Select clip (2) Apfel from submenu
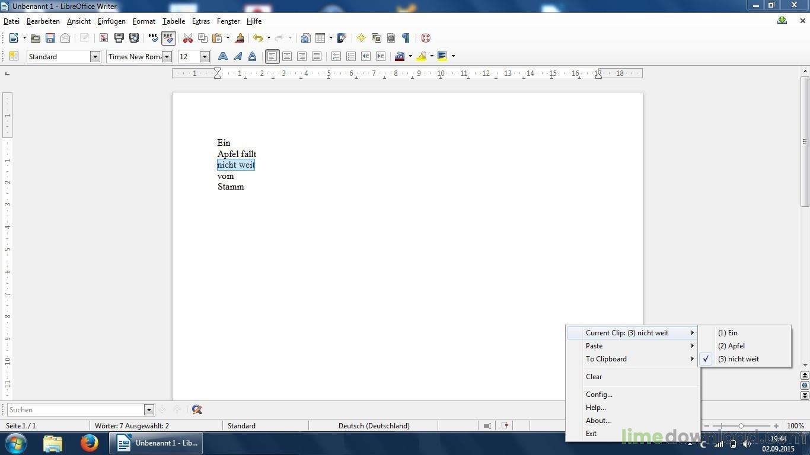Screen dimensions: 810x455 click(x=731, y=346)
